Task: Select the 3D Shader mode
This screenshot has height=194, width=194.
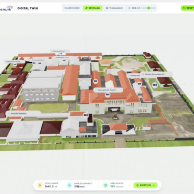Action: coord(93,8)
